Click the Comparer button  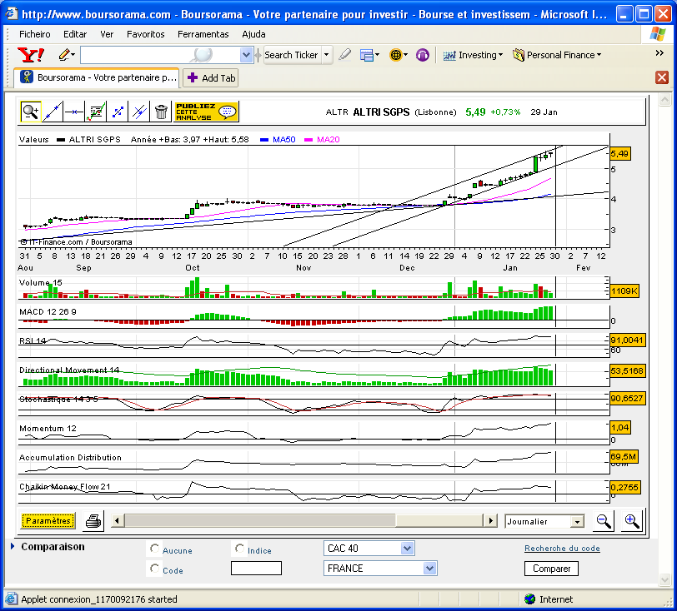click(551, 569)
